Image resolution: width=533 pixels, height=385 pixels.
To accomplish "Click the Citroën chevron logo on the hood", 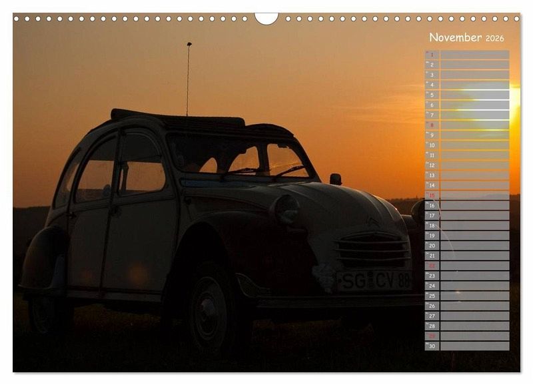I will point(373,222).
